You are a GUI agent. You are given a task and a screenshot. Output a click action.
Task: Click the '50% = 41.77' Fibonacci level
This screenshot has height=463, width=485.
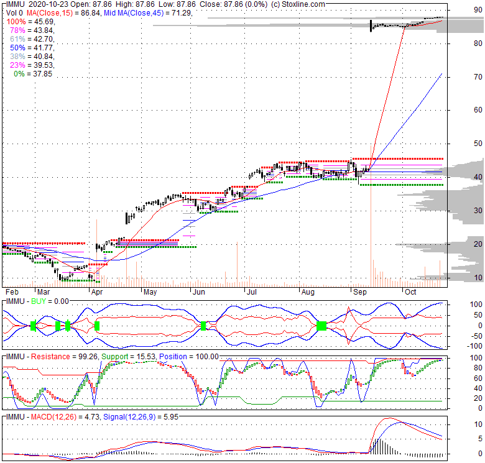tap(32, 48)
